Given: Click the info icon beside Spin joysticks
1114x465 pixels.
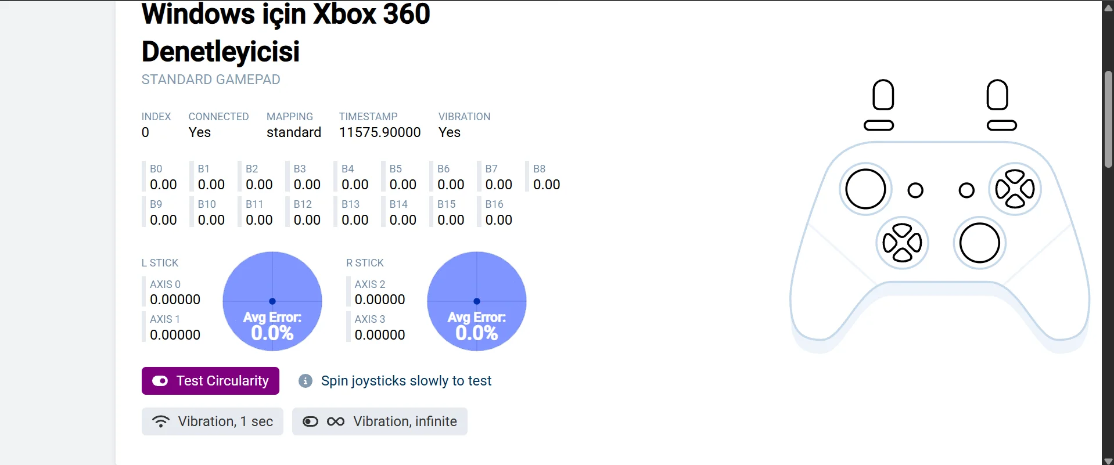Looking at the screenshot, I should (305, 381).
